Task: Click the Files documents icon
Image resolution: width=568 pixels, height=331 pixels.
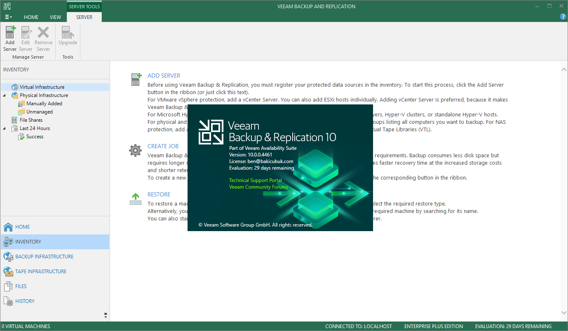Action: click(8, 286)
